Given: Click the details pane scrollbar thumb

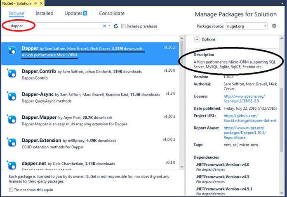Looking at the screenshot, I should [x=282, y=120].
